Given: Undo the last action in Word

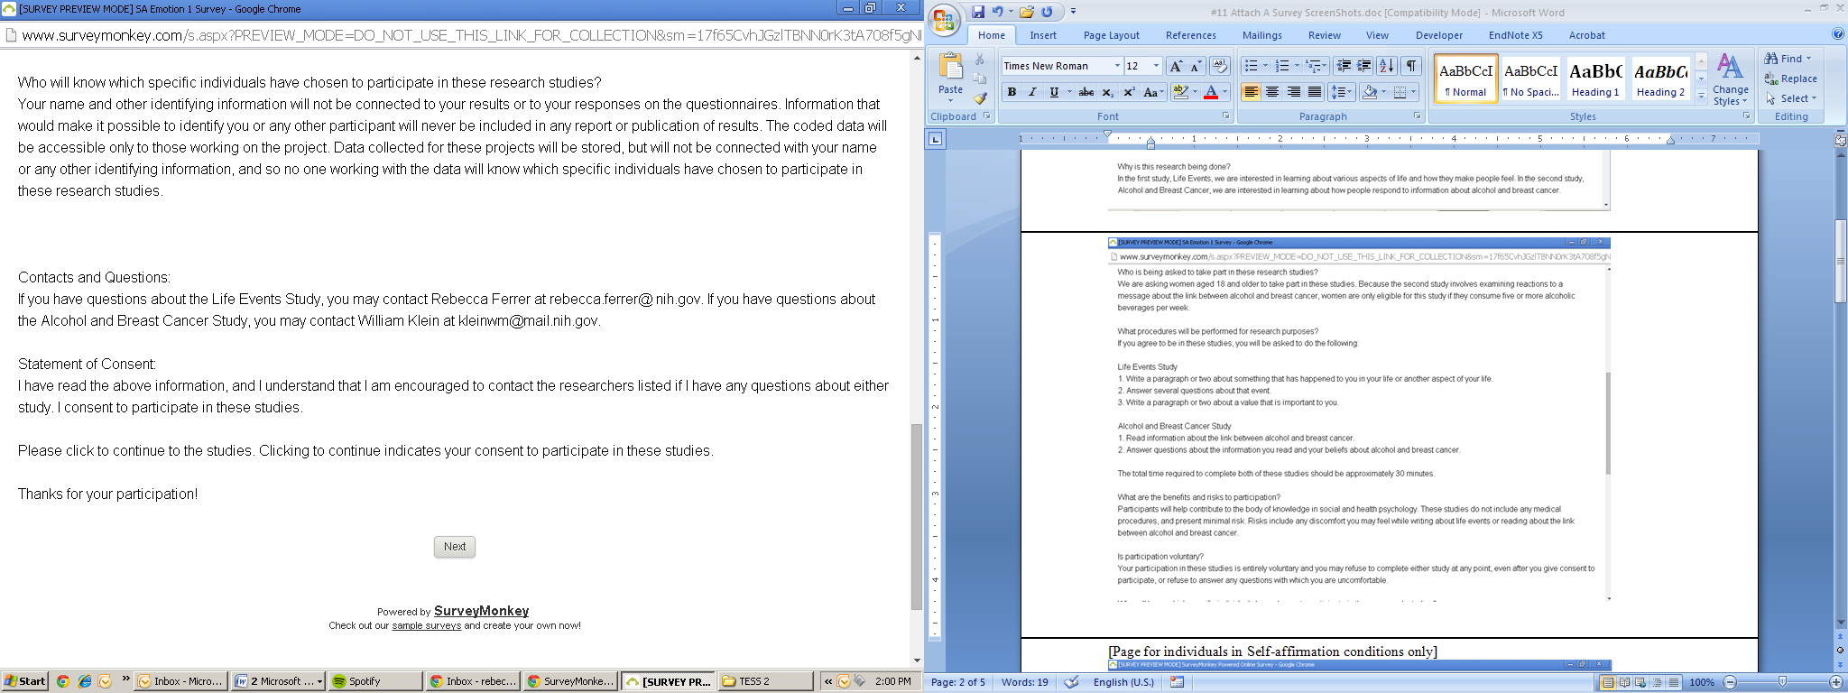Looking at the screenshot, I should tap(998, 12).
